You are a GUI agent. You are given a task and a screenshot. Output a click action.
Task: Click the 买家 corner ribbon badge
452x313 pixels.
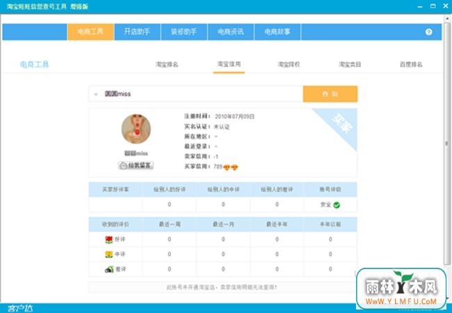pos(341,123)
